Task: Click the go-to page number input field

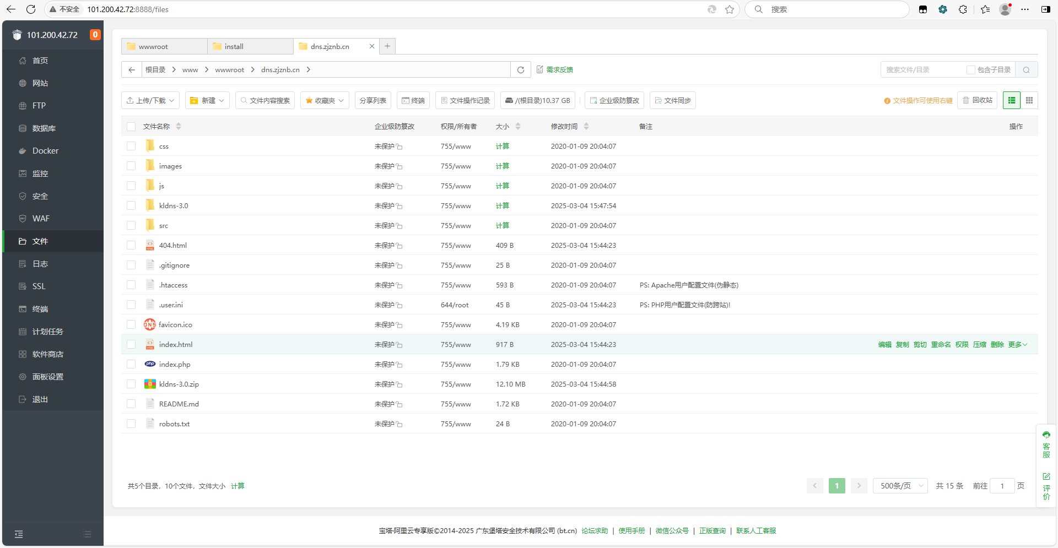Action: [1002, 486]
